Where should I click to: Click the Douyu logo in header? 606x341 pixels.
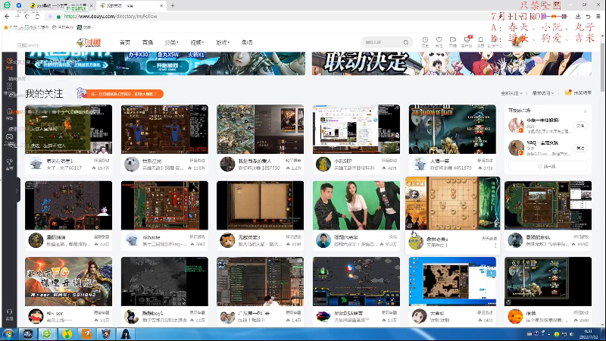[x=89, y=42]
